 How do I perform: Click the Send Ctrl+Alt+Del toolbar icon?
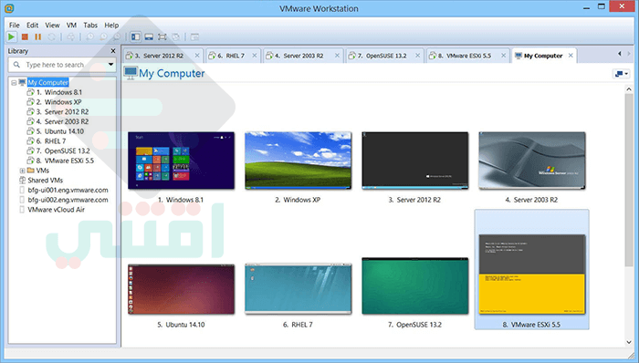tap(71, 37)
